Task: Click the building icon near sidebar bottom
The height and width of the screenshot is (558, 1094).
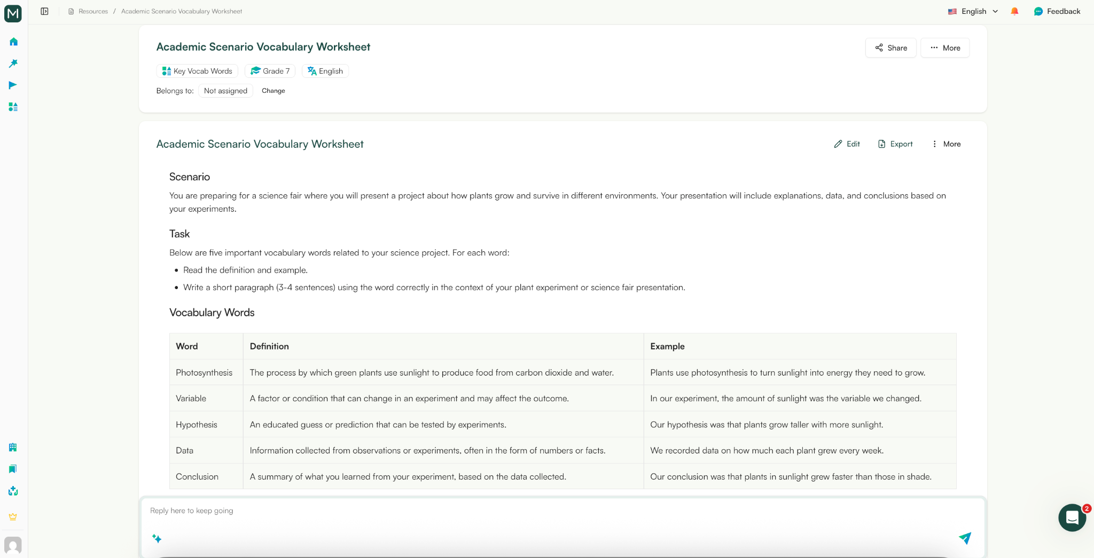Action: [13, 447]
